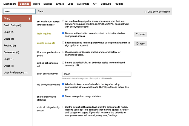The image size is (189, 126).
Task: Switch to the Plugins tab
Action: click(x=119, y=4)
